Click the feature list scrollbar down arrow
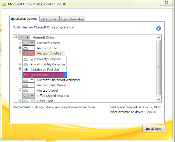The height and width of the screenshot is (142, 175). 159,100
